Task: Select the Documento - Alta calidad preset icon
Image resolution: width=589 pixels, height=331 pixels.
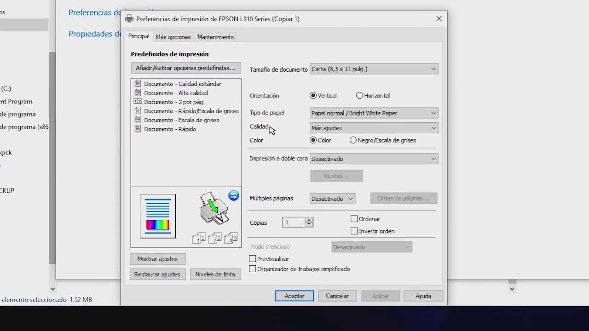Action: [137, 93]
